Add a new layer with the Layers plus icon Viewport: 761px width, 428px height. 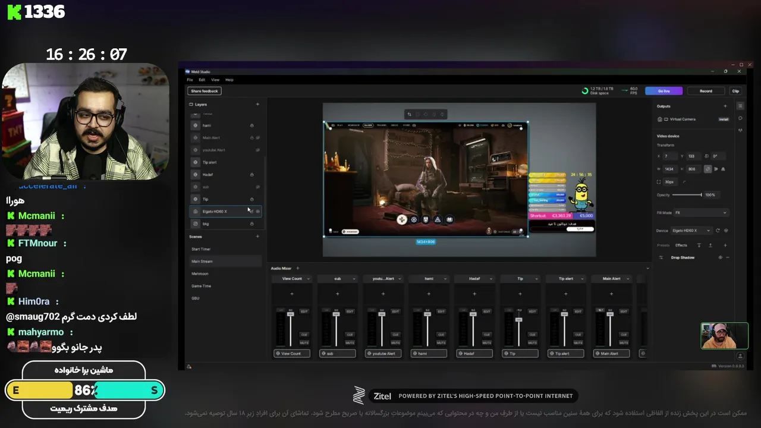(257, 104)
